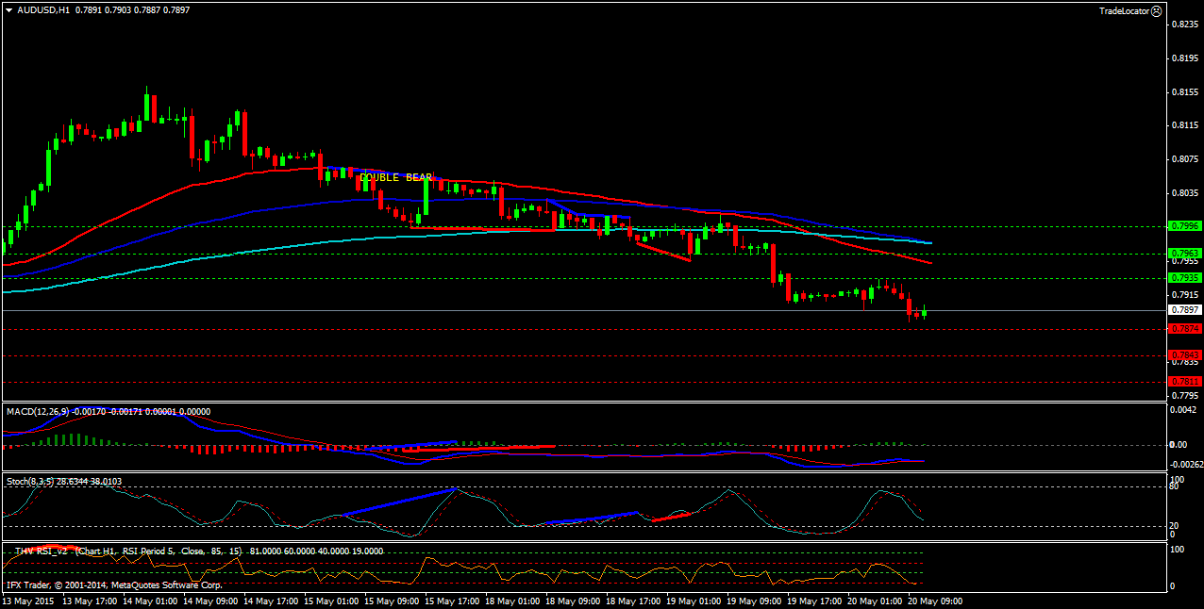Click the 0.8155 price scale value
This screenshot has width=1204, height=609.
[1184, 92]
